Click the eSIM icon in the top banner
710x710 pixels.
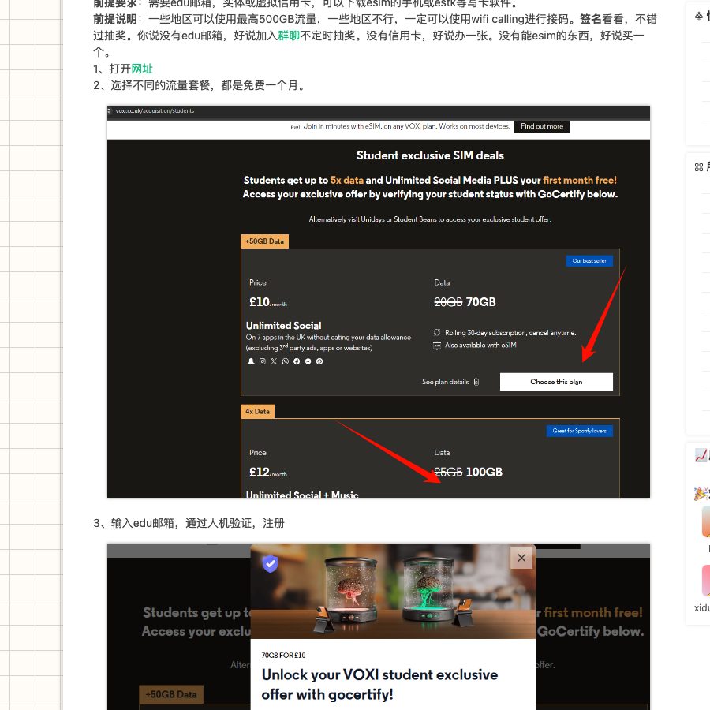pyautogui.click(x=295, y=127)
